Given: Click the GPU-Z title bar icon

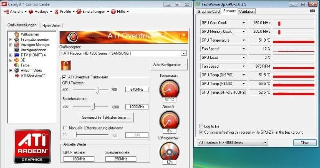Looking at the screenshot, I should click(198, 4).
